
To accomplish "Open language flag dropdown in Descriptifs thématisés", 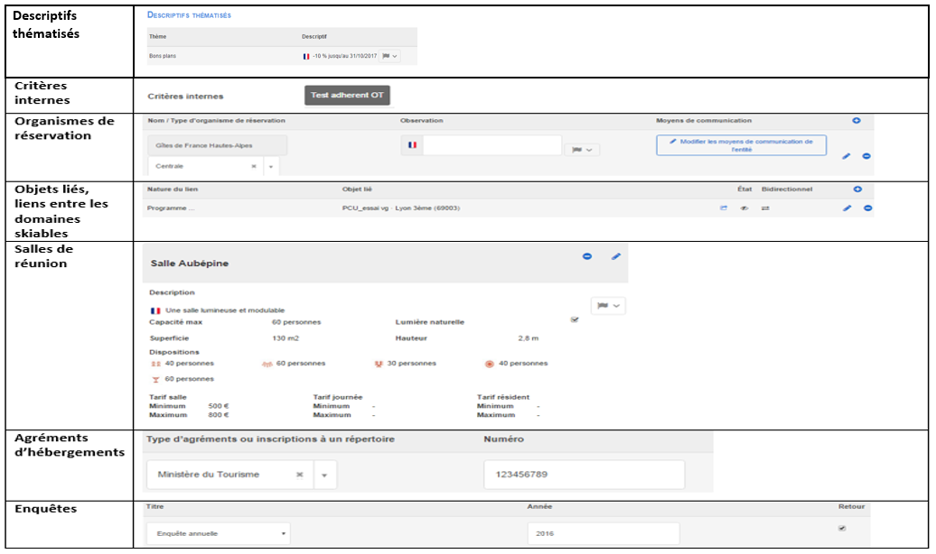I will pos(389,56).
